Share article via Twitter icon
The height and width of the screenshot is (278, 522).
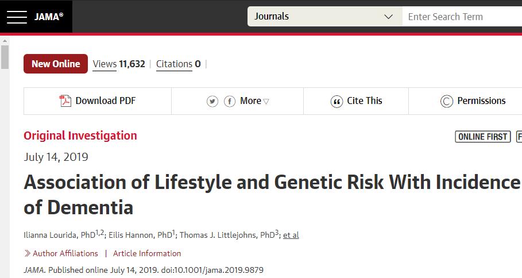pos(212,101)
